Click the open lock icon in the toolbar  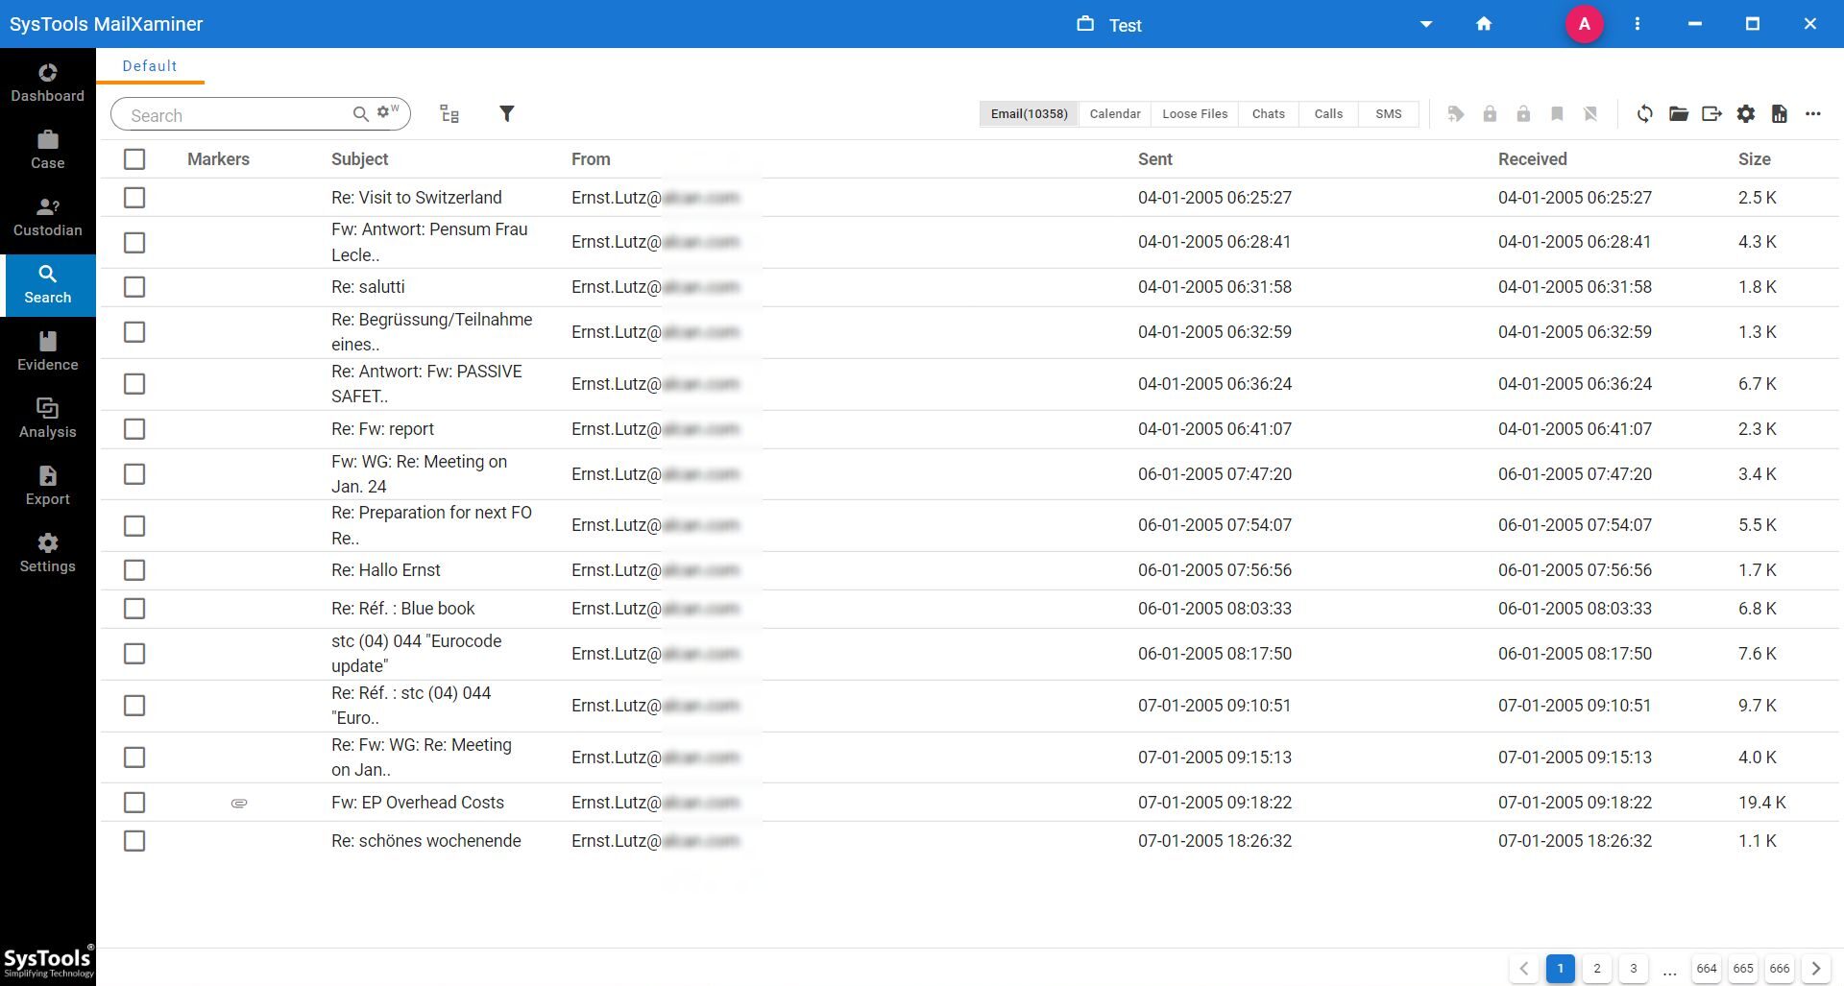[x=1523, y=114]
